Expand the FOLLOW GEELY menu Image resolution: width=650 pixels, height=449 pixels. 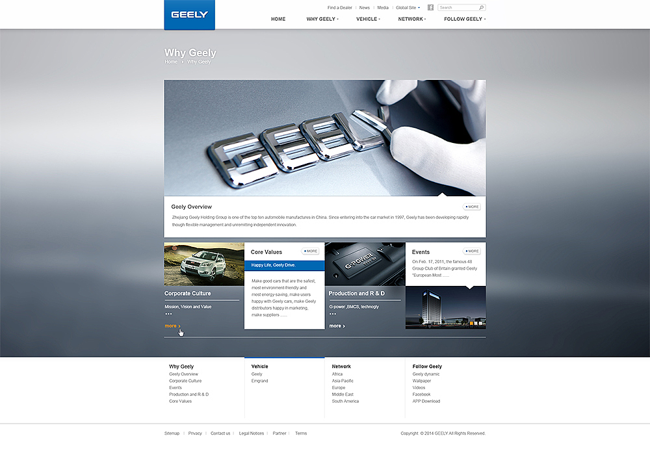(465, 19)
